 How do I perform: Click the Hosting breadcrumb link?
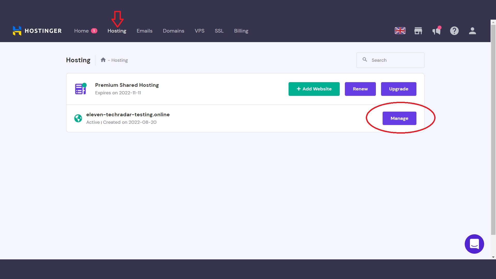coord(120,60)
